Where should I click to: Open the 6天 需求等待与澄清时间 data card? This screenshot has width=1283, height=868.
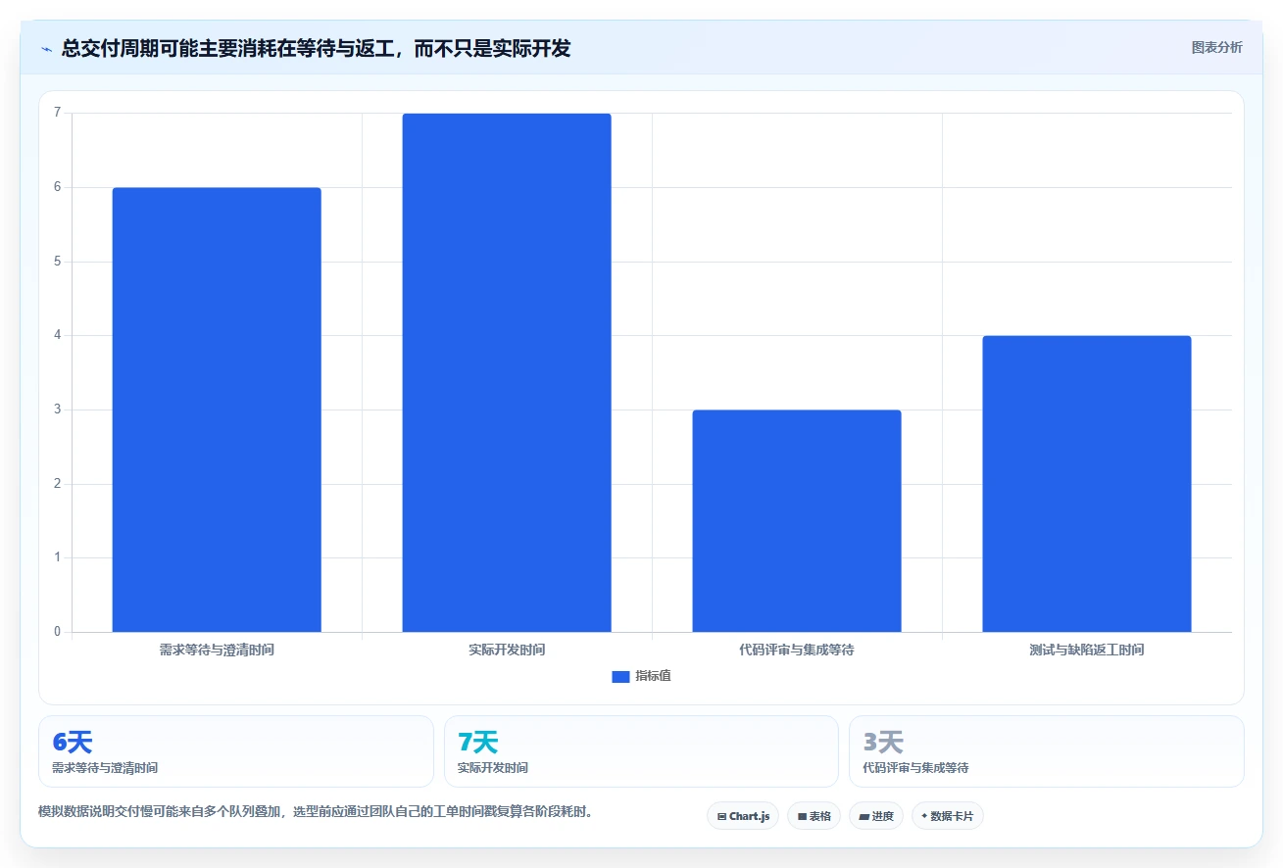tap(236, 751)
